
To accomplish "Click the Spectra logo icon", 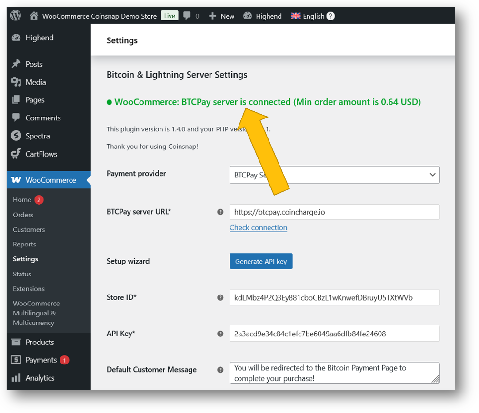I will pyautogui.click(x=16, y=136).
